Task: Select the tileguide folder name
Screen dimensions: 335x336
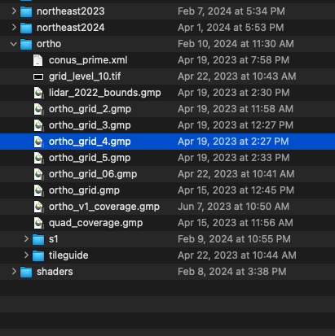Action: [x=68, y=255]
